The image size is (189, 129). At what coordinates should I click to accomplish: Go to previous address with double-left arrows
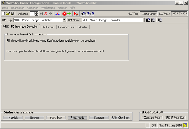point(41,14)
